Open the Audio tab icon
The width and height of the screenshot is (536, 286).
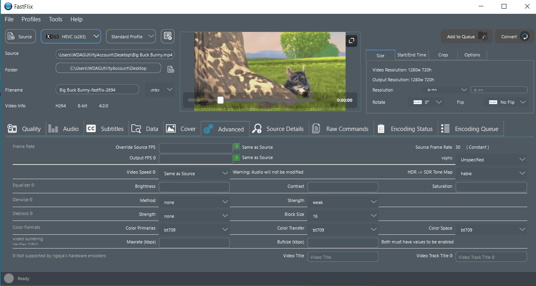pos(53,129)
